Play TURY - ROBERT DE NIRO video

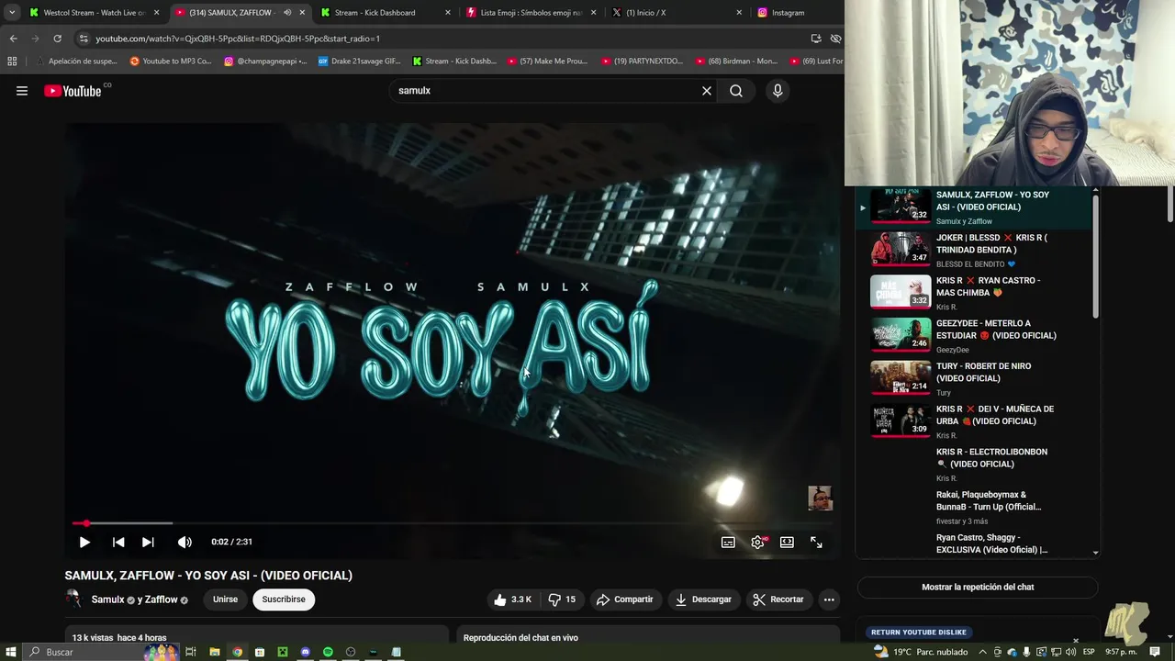pos(975,378)
